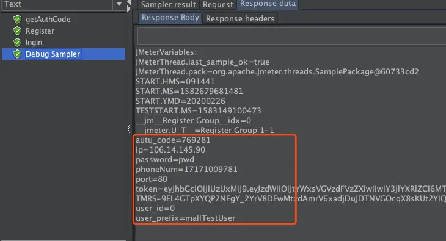Open the Request tab

(218, 4)
